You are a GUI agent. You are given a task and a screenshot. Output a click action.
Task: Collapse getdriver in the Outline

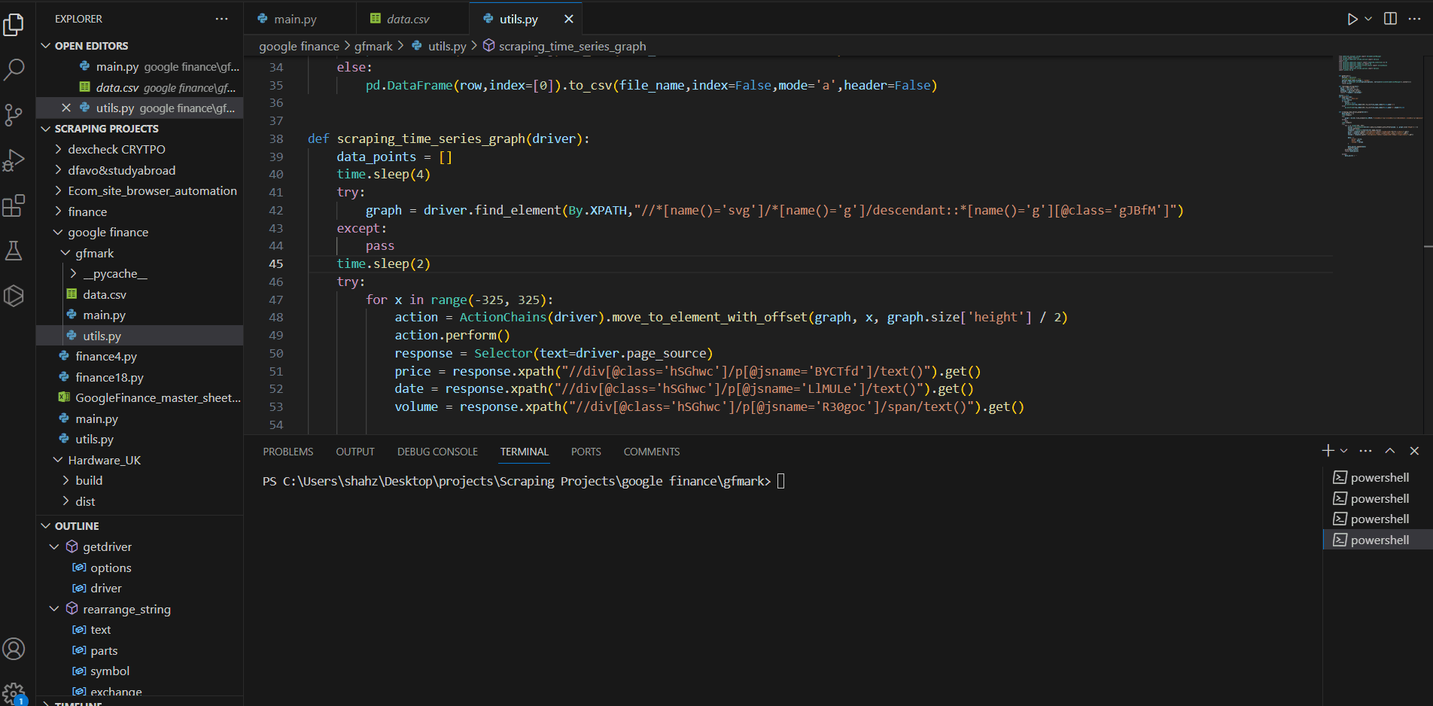(54, 547)
